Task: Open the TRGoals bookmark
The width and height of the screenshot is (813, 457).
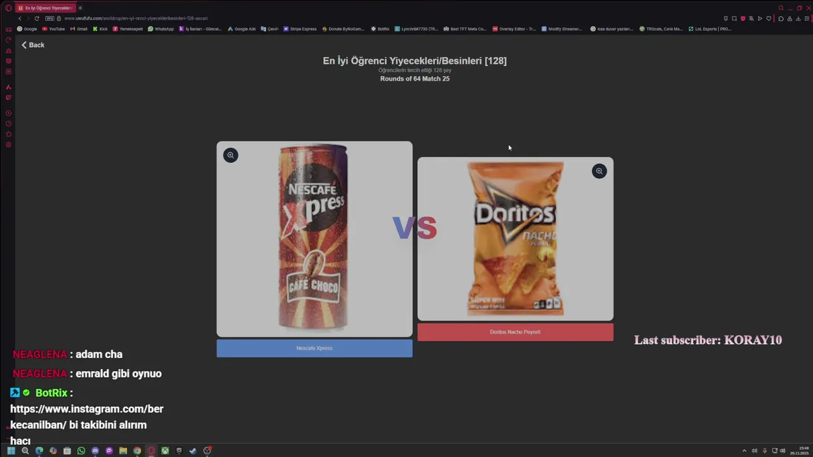Action: pyautogui.click(x=661, y=29)
